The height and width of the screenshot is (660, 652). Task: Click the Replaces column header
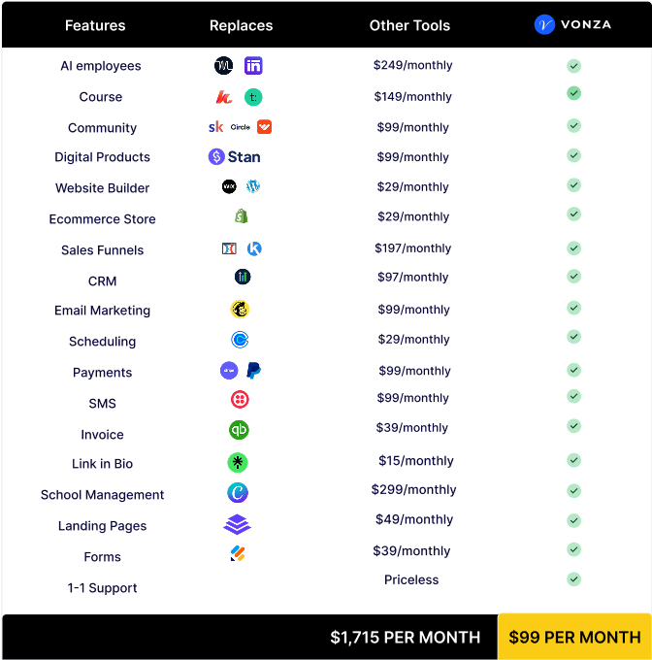(241, 25)
